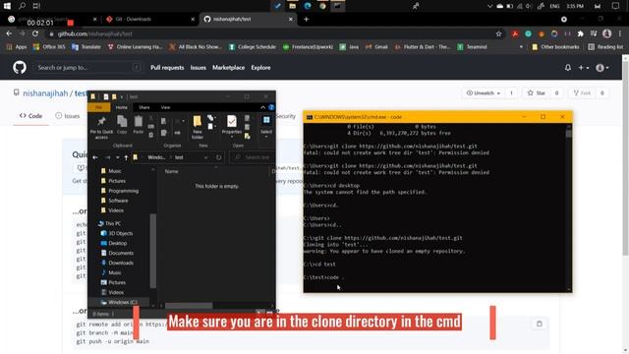Open the Unwatch dropdown

(483, 93)
